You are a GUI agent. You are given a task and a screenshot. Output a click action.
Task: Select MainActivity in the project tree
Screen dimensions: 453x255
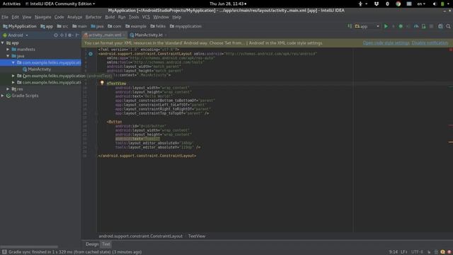(40, 69)
